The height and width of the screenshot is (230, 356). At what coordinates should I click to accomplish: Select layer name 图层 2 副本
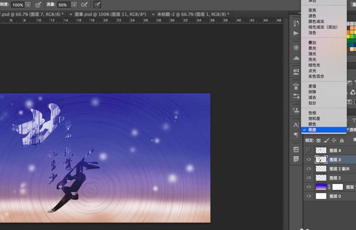click(339, 169)
